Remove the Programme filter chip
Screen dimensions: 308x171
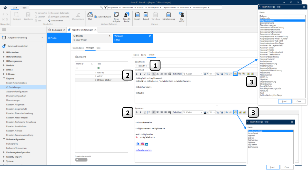coord(120,7)
